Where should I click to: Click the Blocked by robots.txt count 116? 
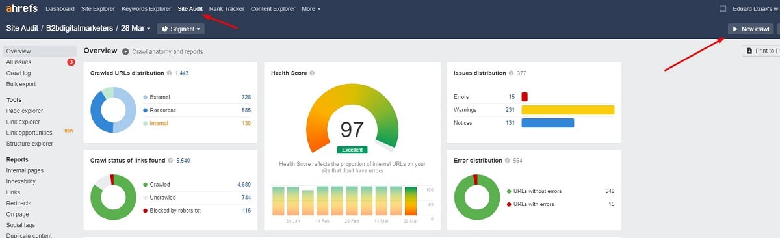246,210
